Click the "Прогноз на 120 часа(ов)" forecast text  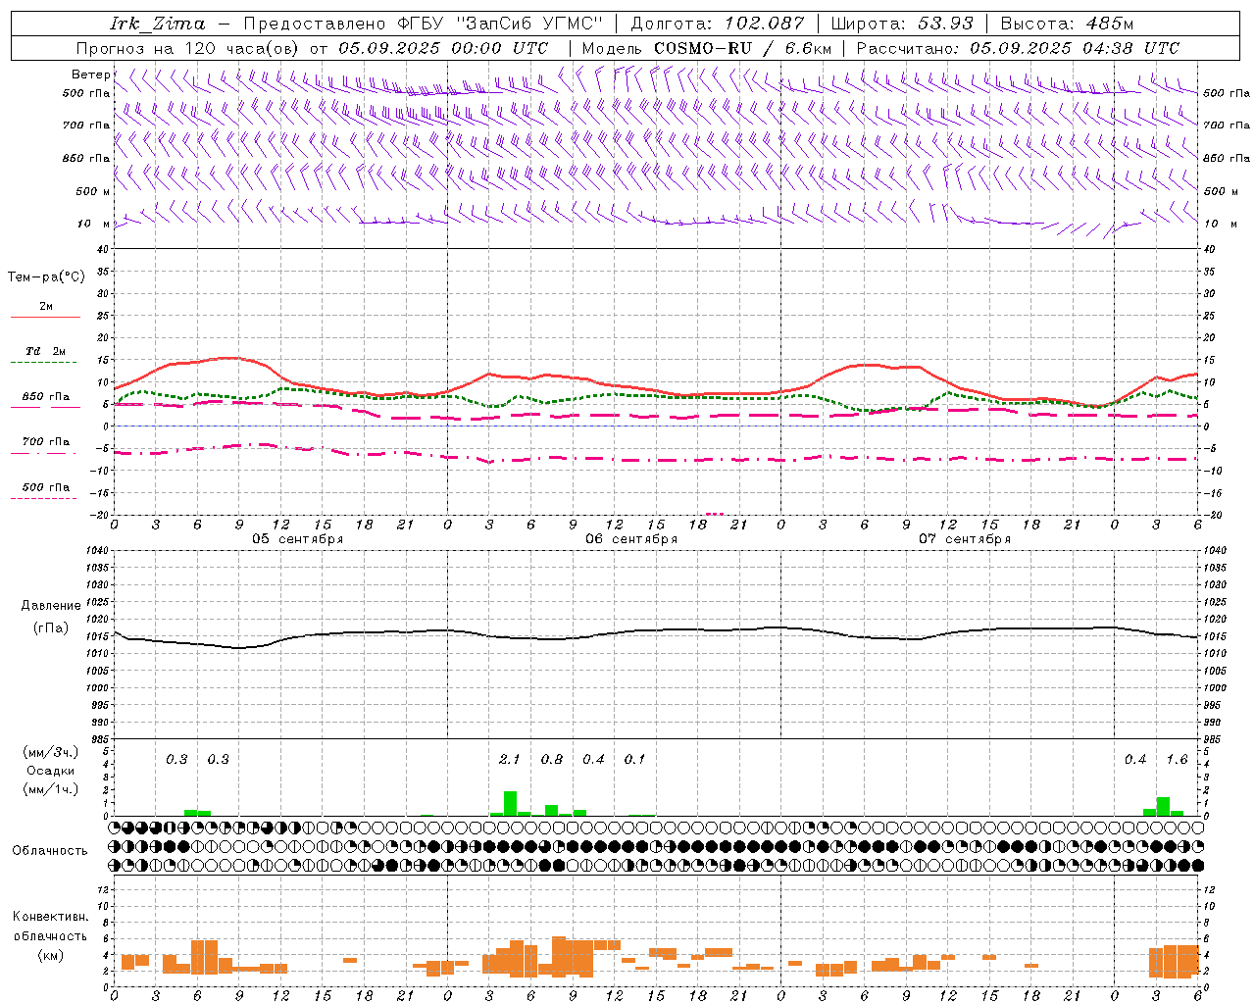(x=187, y=48)
